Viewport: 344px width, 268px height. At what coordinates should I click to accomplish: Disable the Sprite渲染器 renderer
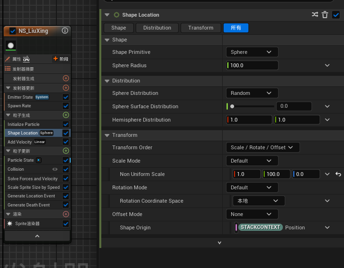pyautogui.click(x=65, y=224)
